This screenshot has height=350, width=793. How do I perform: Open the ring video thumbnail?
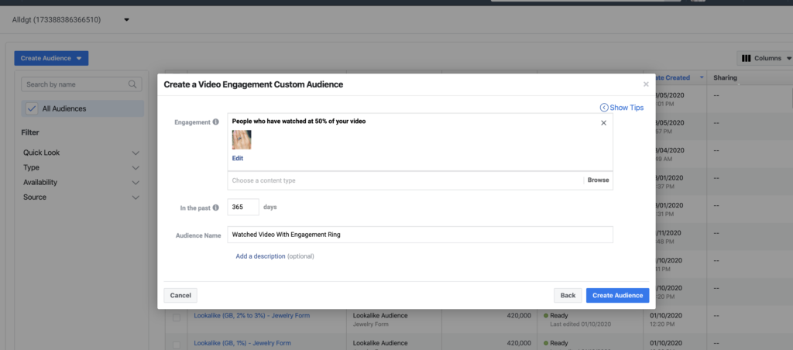(242, 139)
